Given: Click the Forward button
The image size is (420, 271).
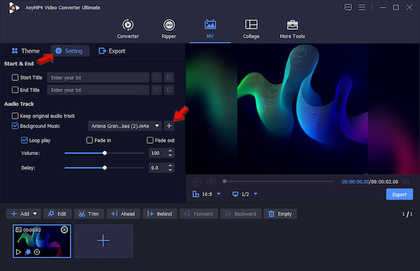Looking at the screenshot, I should pos(199,214).
